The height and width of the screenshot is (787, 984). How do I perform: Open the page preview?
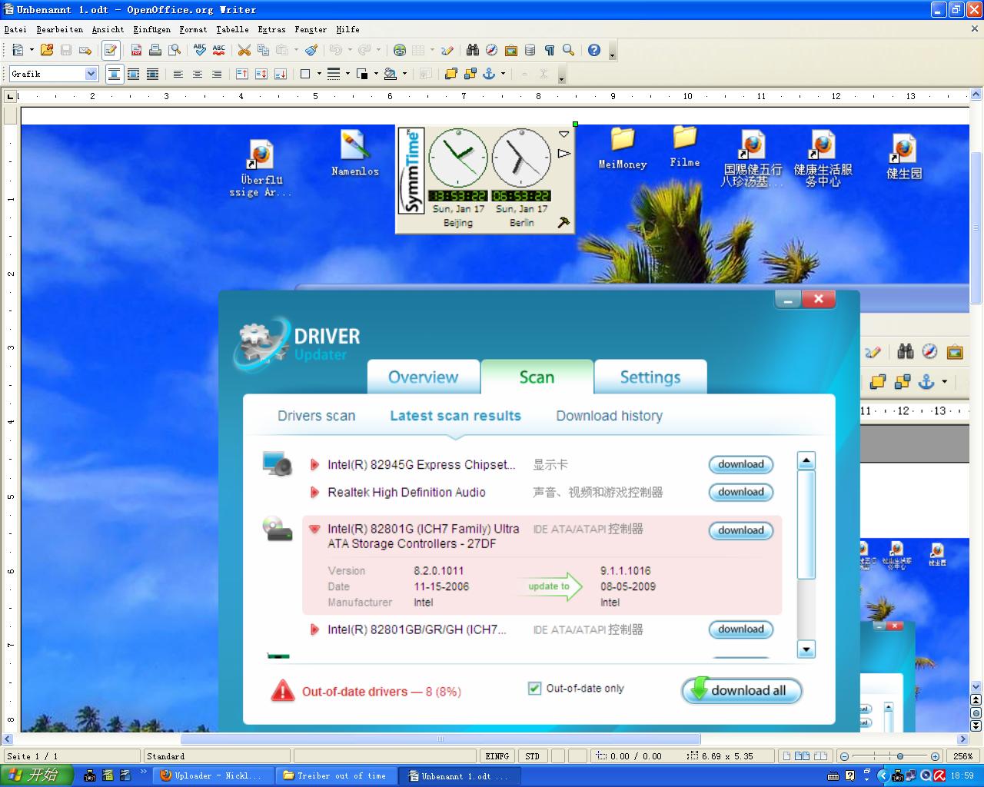point(175,50)
